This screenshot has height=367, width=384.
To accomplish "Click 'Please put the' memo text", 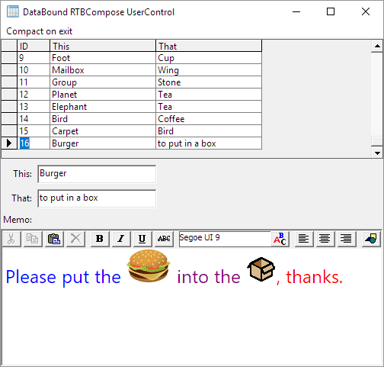I will click(63, 277).
